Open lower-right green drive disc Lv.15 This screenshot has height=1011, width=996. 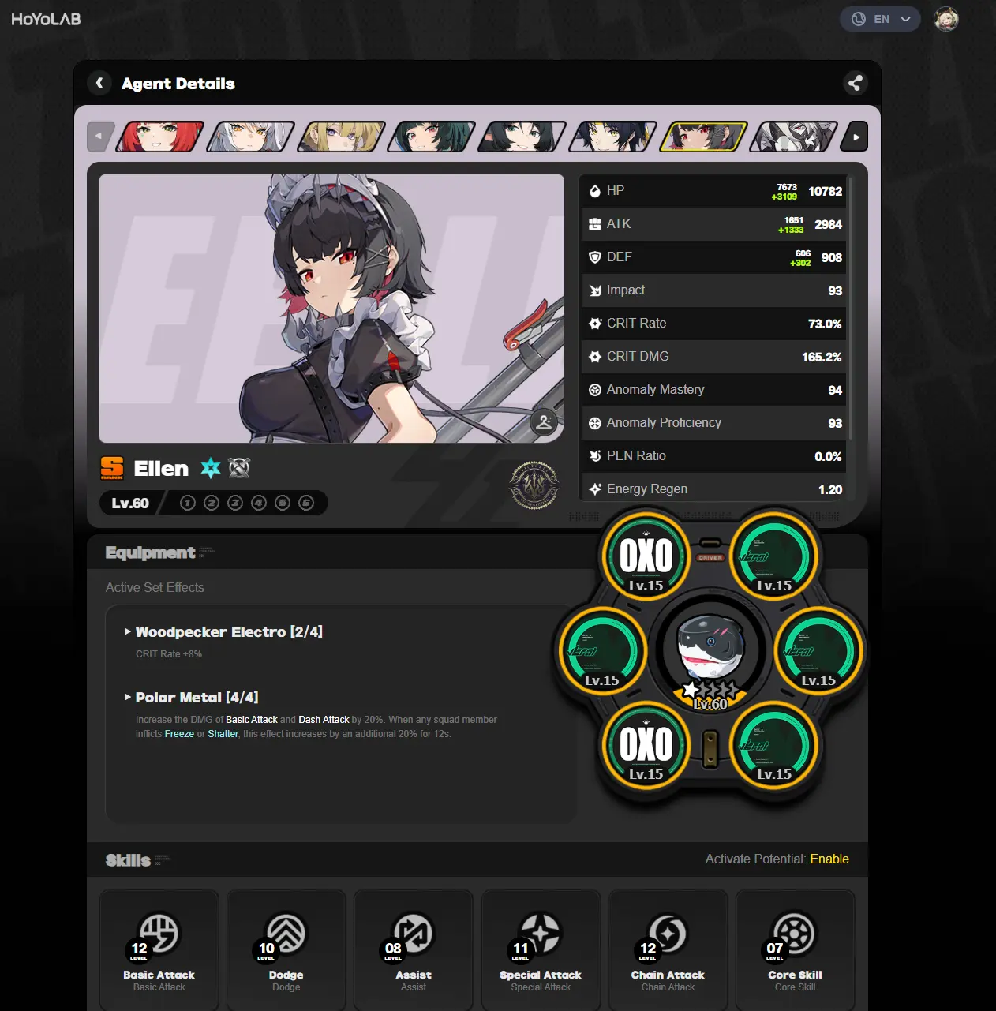pyautogui.click(x=774, y=745)
